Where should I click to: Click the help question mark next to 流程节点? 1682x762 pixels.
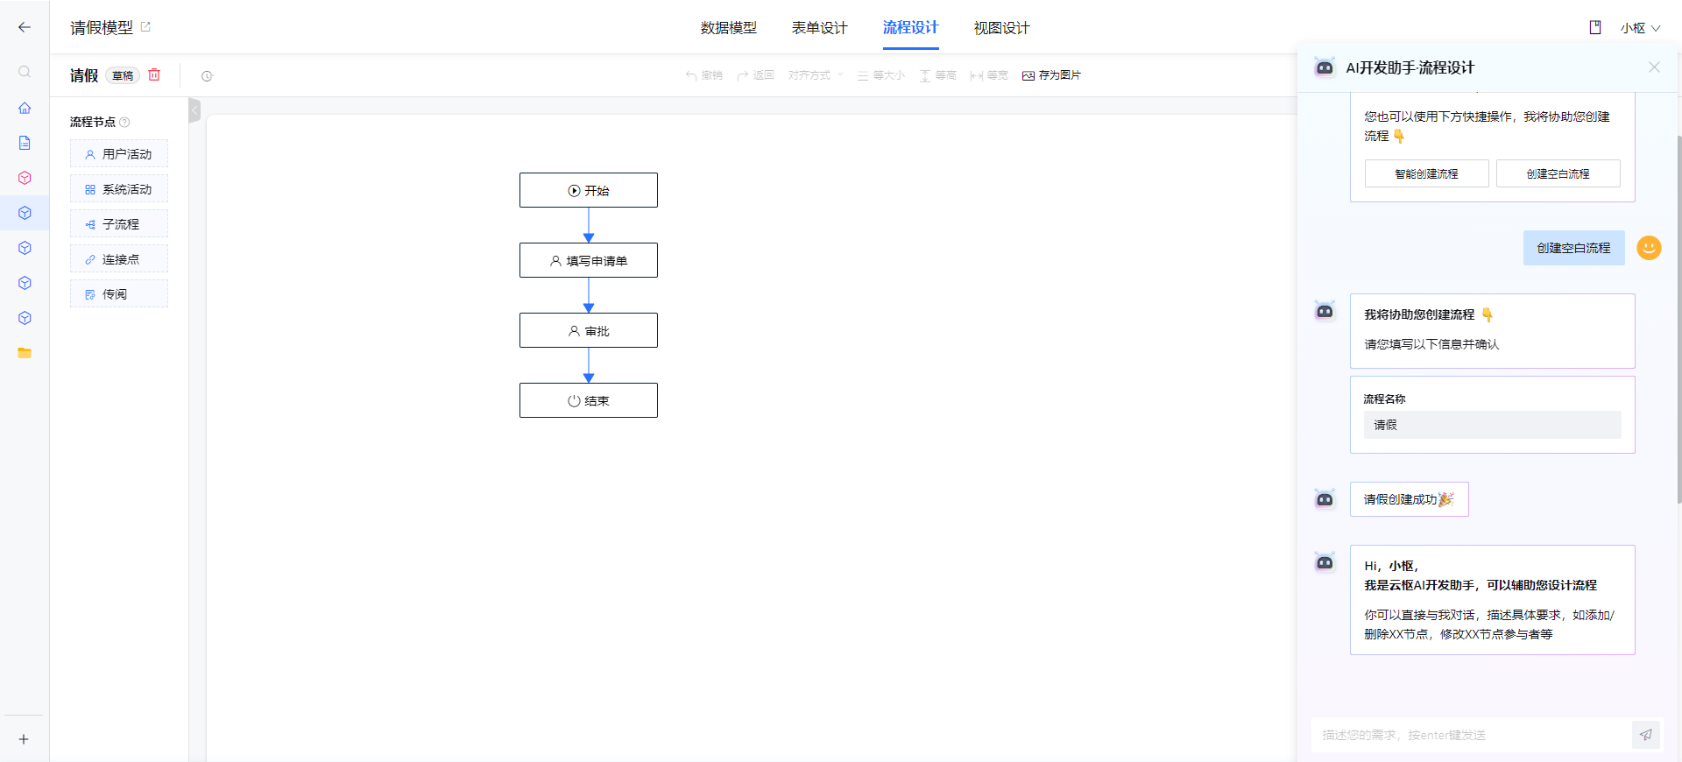pos(124,122)
